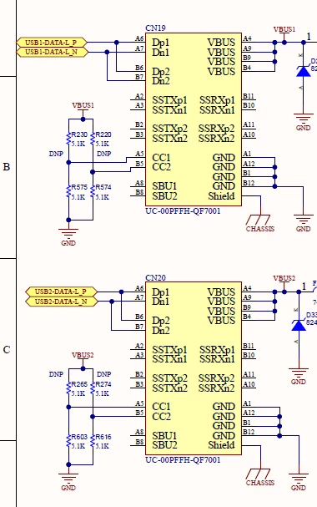The width and height of the screenshot is (317, 507).
Task: Click SSRXn1 pin label in CN20
Action: (x=217, y=359)
